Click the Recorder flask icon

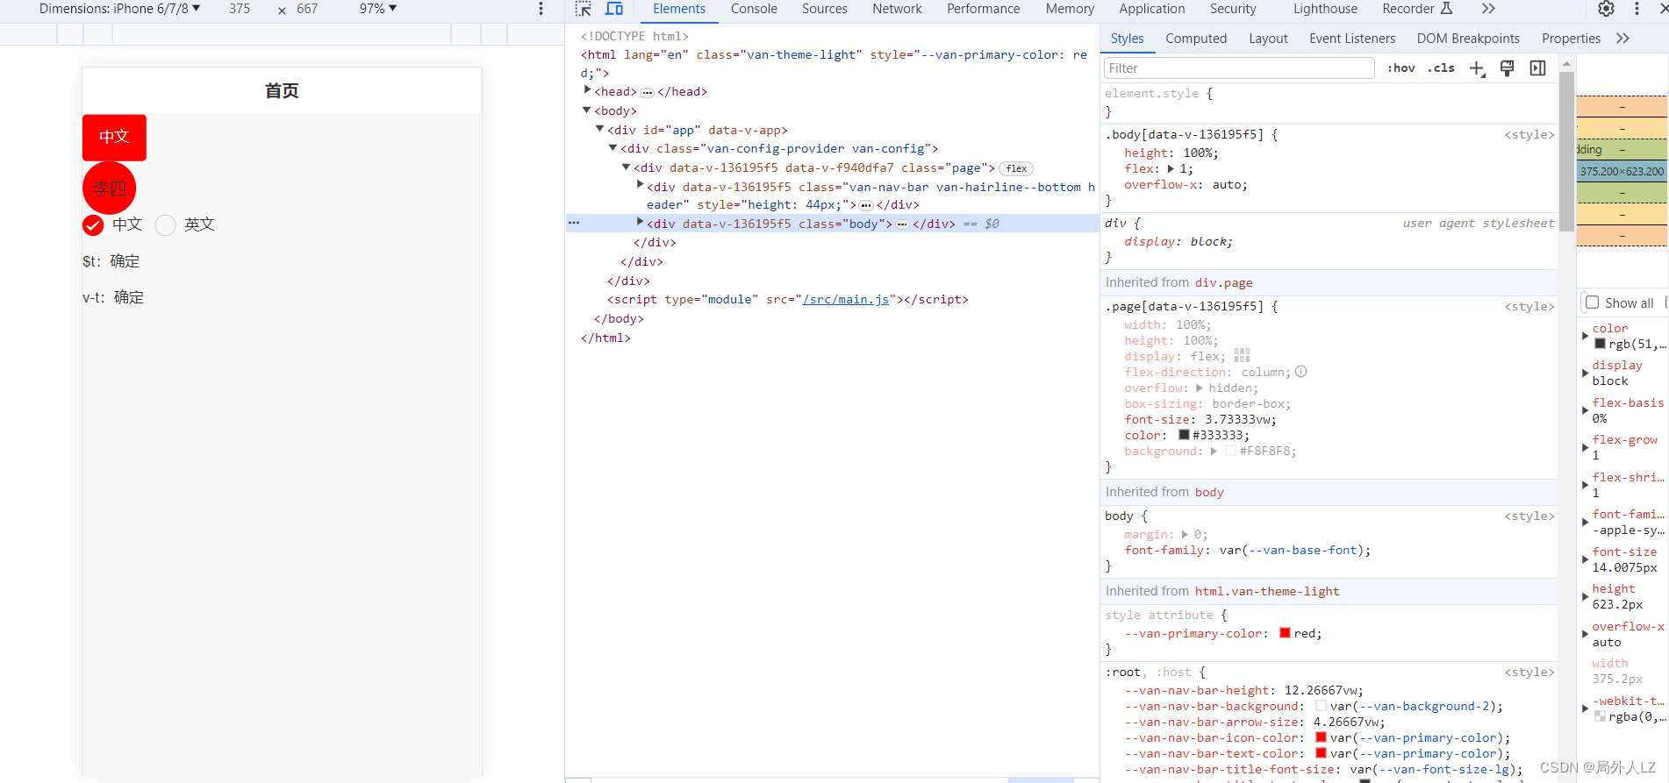click(1447, 9)
